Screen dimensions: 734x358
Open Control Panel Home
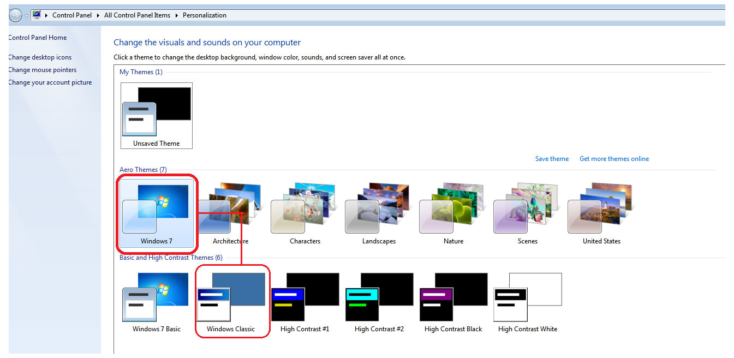click(x=38, y=38)
